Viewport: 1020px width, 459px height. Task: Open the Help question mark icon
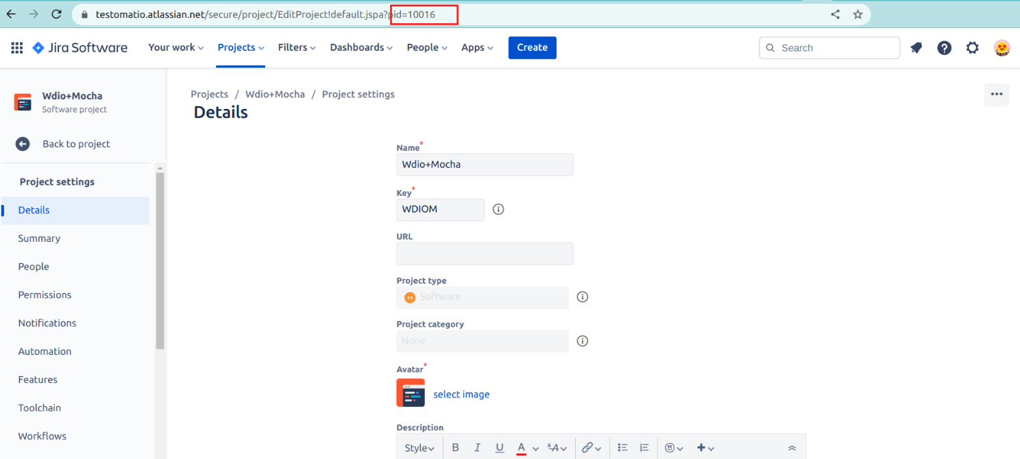(x=945, y=47)
